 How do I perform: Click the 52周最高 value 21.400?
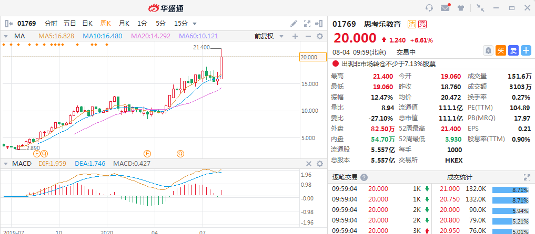coord(451,129)
